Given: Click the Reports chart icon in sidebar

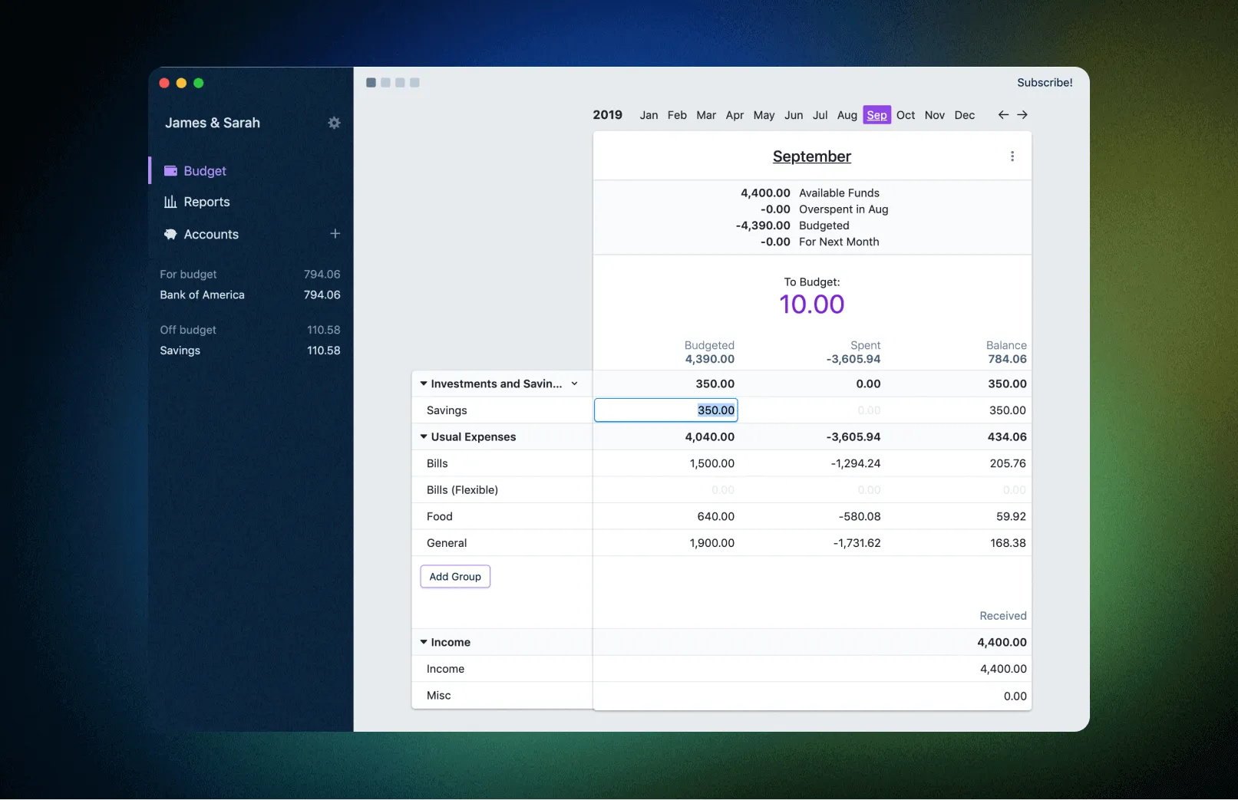Looking at the screenshot, I should pyautogui.click(x=170, y=202).
